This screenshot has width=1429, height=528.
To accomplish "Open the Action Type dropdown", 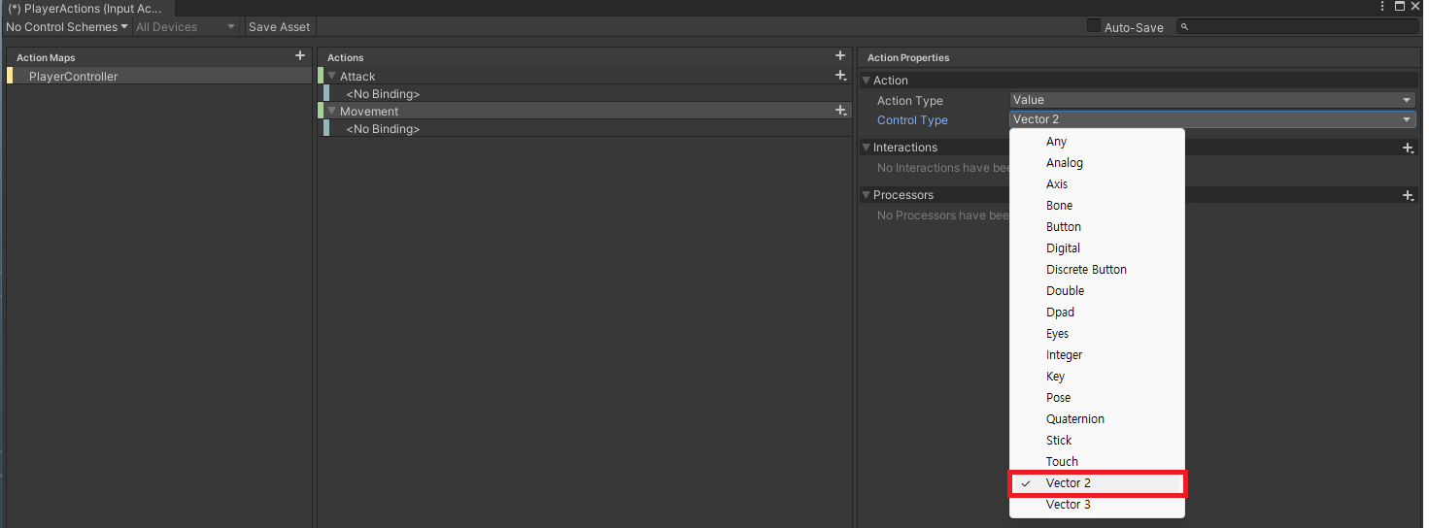I will [1212, 100].
